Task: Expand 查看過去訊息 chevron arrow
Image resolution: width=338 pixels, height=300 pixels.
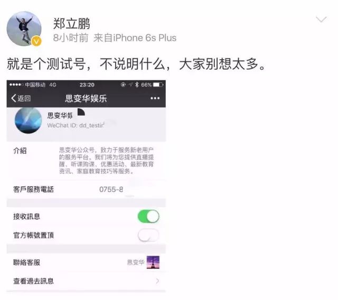Action: click(x=157, y=281)
